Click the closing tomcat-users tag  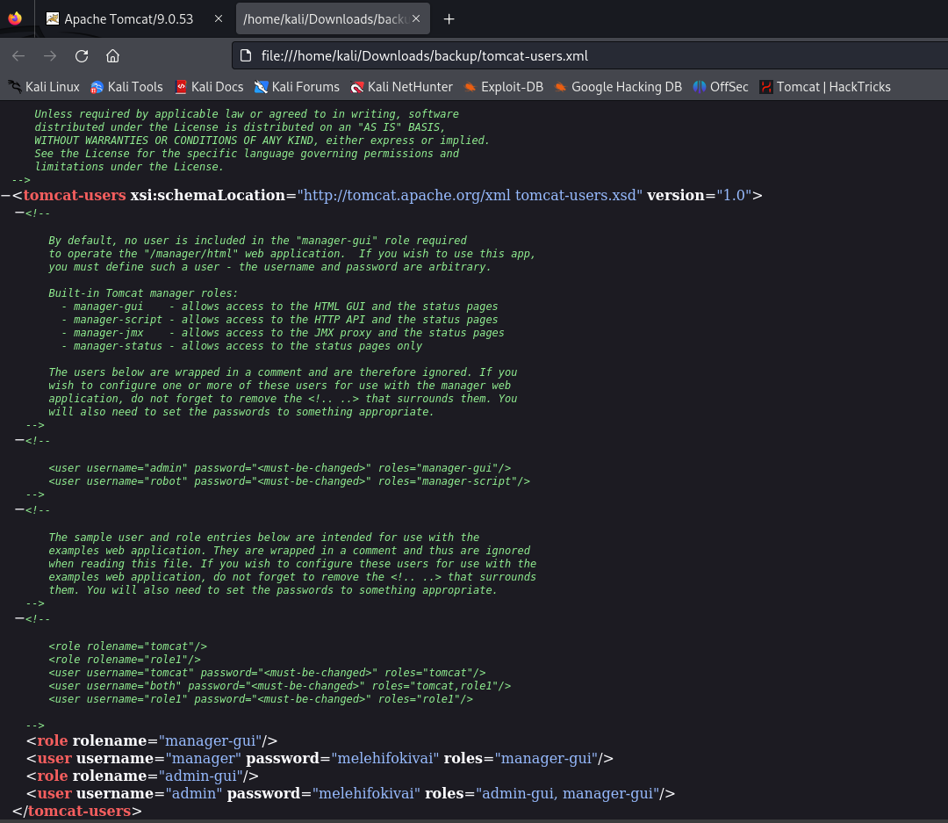pos(76,811)
